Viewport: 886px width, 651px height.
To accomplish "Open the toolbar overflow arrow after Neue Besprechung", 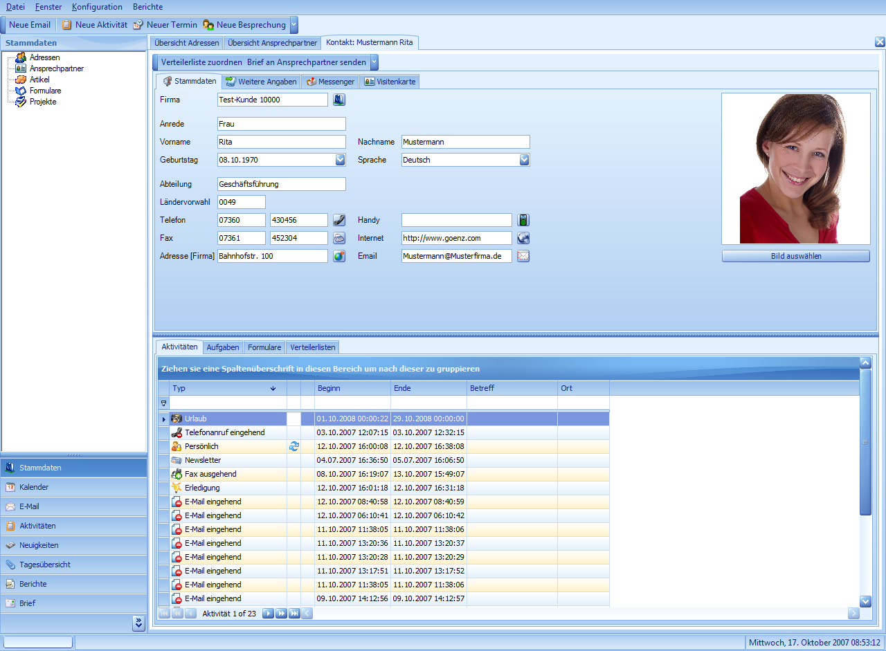I will coord(294,25).
